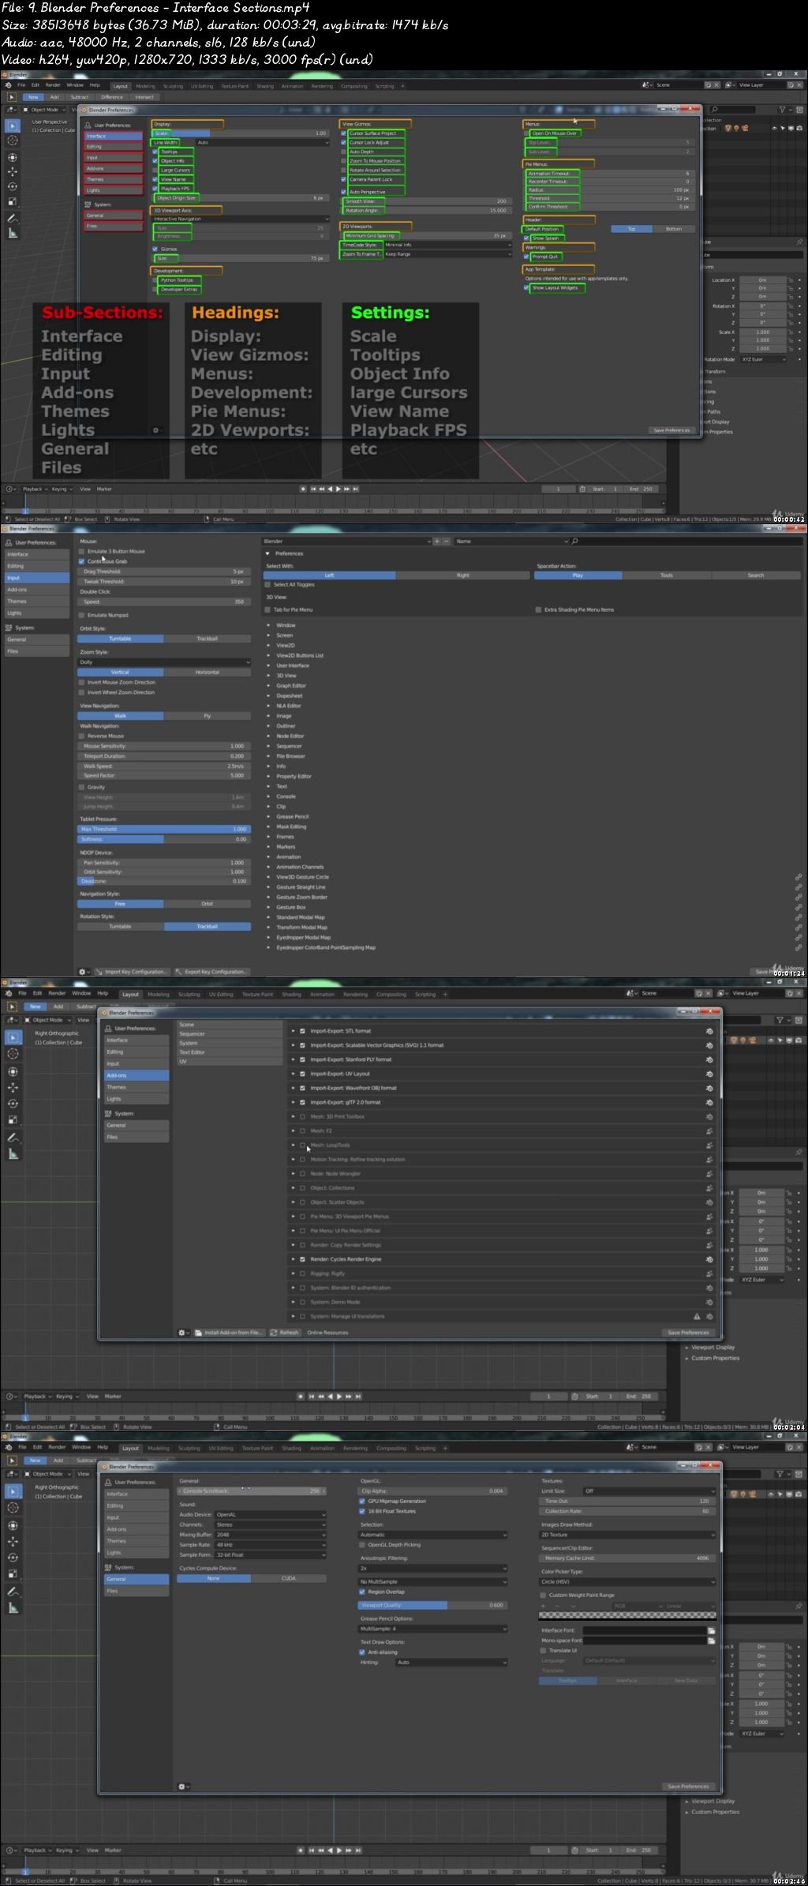Open the Sample Rate 48 kHz dropdown

(x=270, y=1545)
